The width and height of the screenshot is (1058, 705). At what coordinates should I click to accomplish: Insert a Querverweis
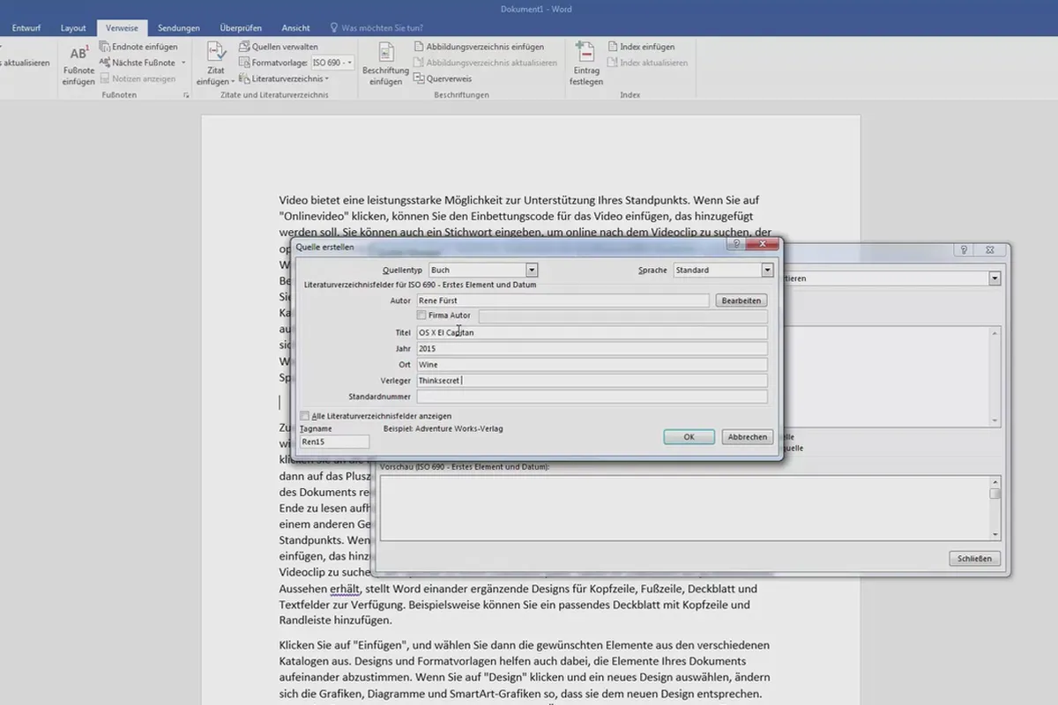pos(443,78)
